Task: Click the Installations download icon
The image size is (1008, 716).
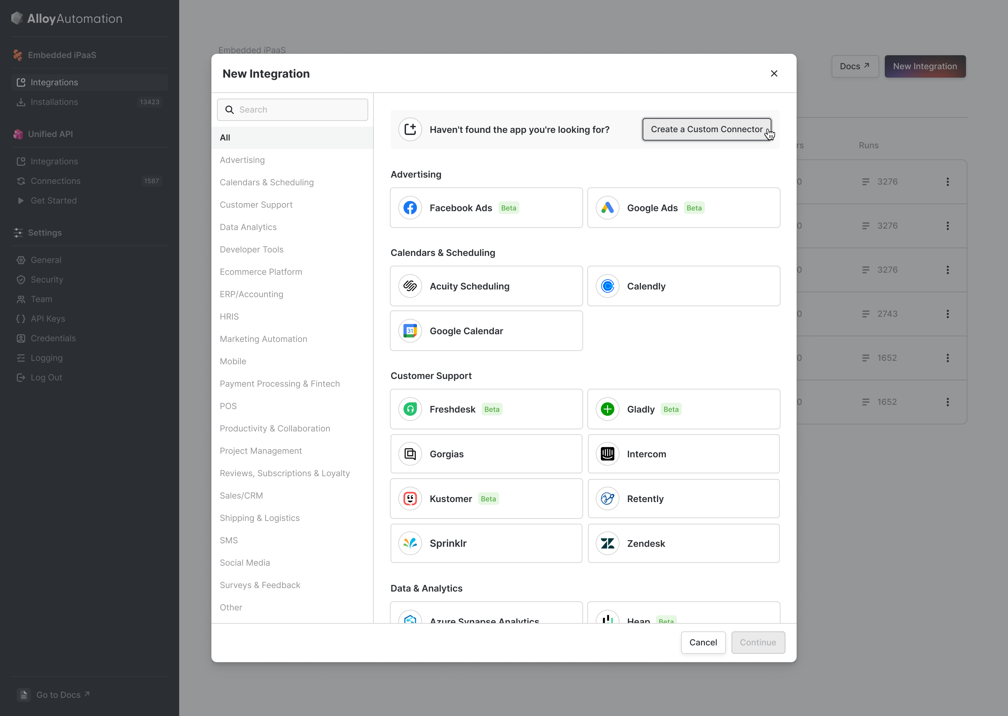Action: click(21, 102)
